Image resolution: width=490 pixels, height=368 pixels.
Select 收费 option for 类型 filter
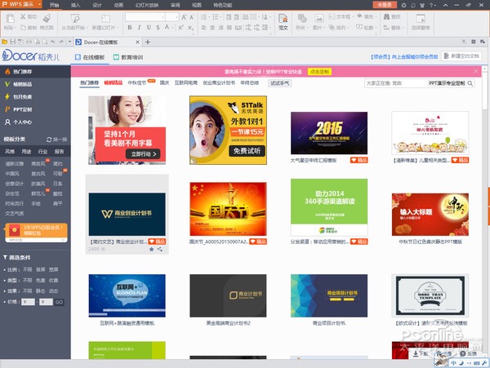pos(53,281)
